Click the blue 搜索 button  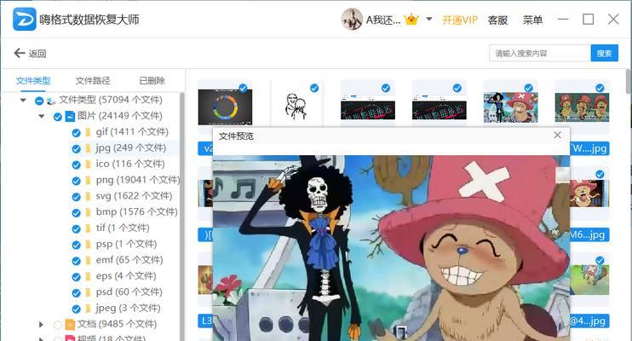pyautogui.click(x=604, y=53)
